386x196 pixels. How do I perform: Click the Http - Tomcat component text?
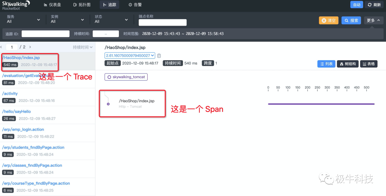(130, 107)
